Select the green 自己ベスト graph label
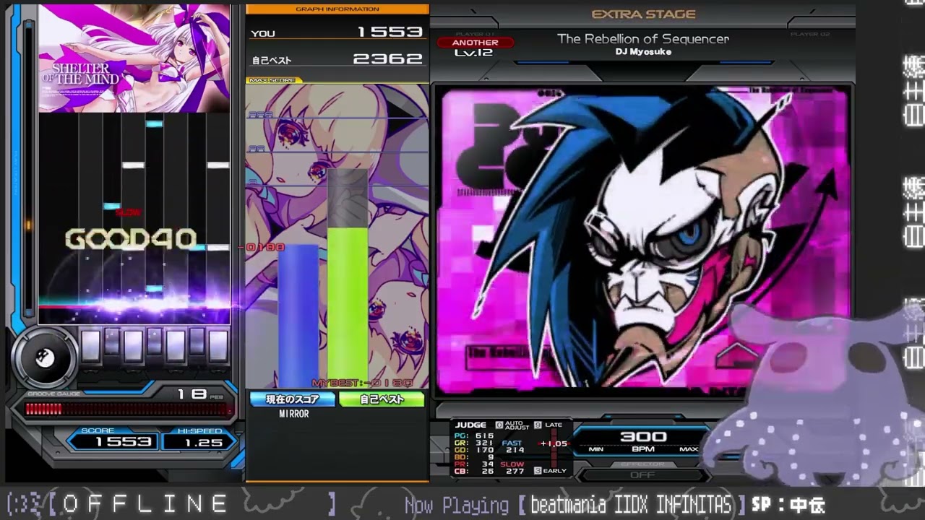Image resolution: width=925 pixels, height=520 pixels. pyautogui.click(x=382, y=399)
